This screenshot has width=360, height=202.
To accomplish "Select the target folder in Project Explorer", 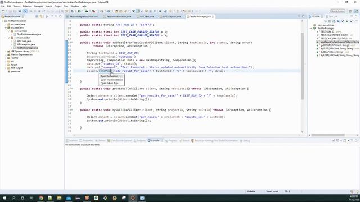I will click(x=14, y=65).
